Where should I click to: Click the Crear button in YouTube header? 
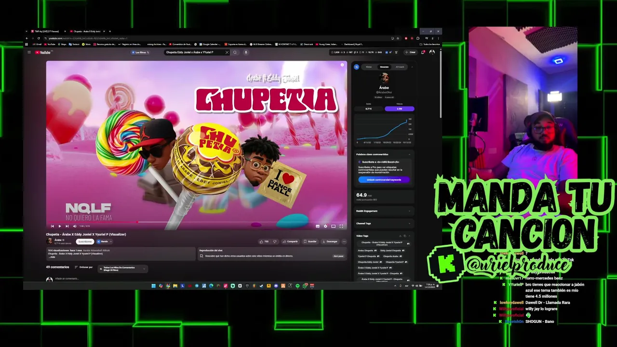pyautogui.click(x=411, y=52)
